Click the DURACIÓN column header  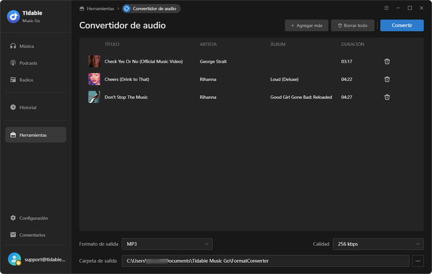click(353, 44)
